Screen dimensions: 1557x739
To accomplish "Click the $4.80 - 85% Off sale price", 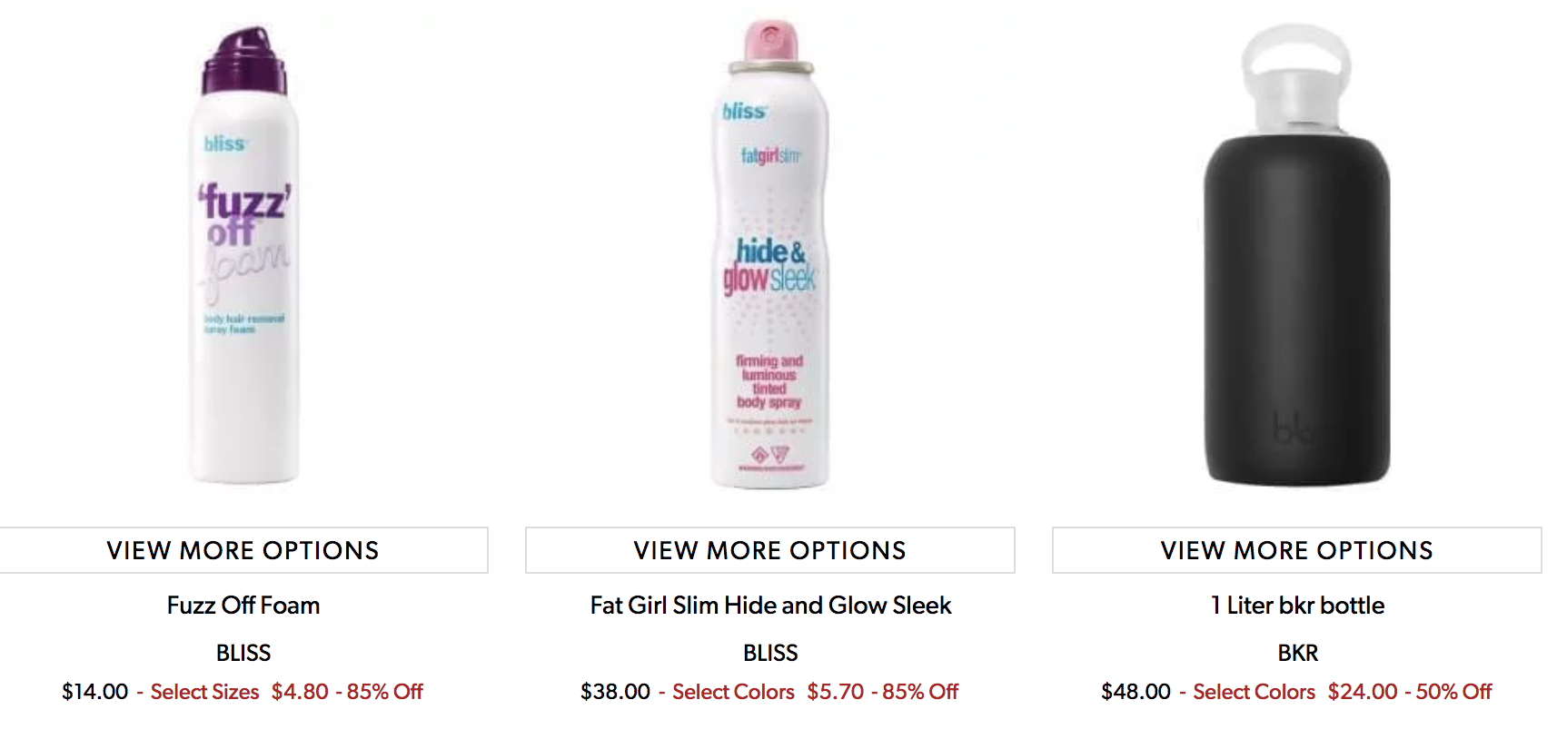I will (347, 692).
